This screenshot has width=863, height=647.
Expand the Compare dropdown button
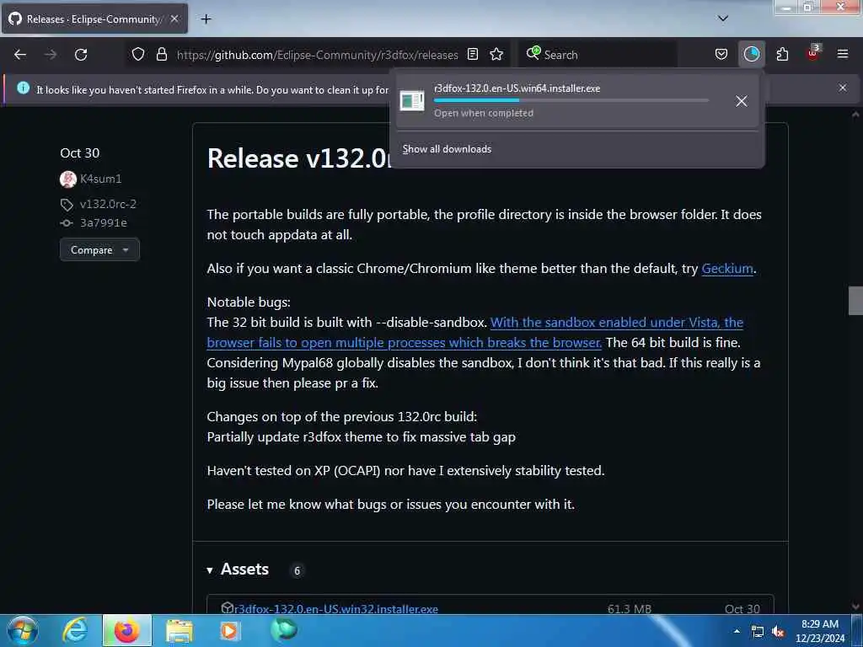pyautogui.click(x=99, y=249)
